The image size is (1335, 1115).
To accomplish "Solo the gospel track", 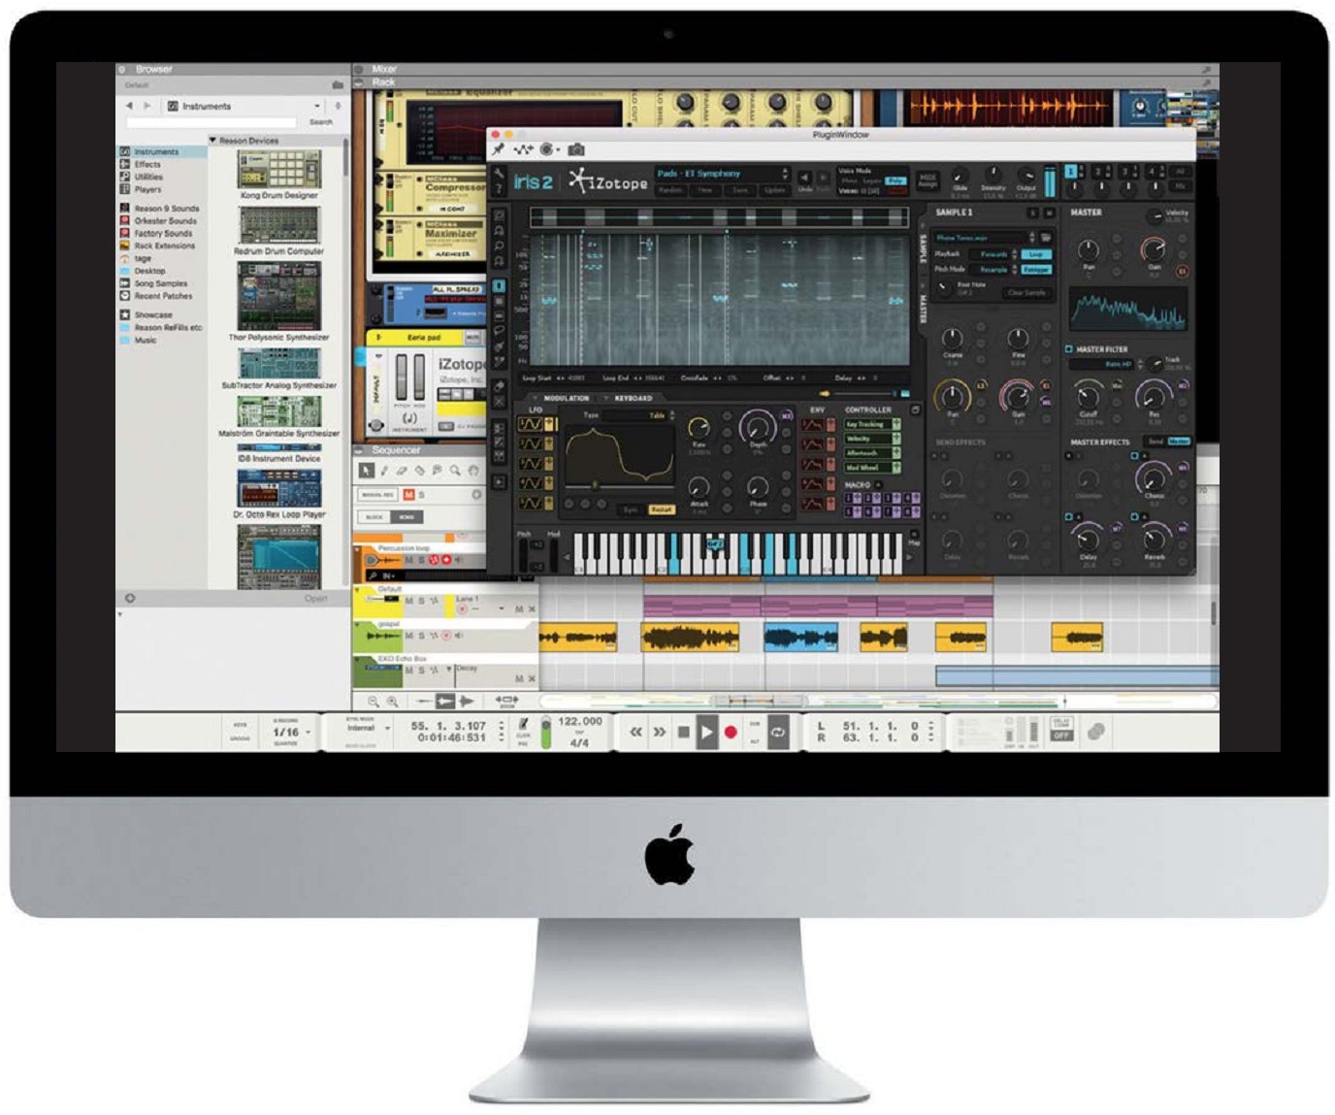I will tap(422, 636).
